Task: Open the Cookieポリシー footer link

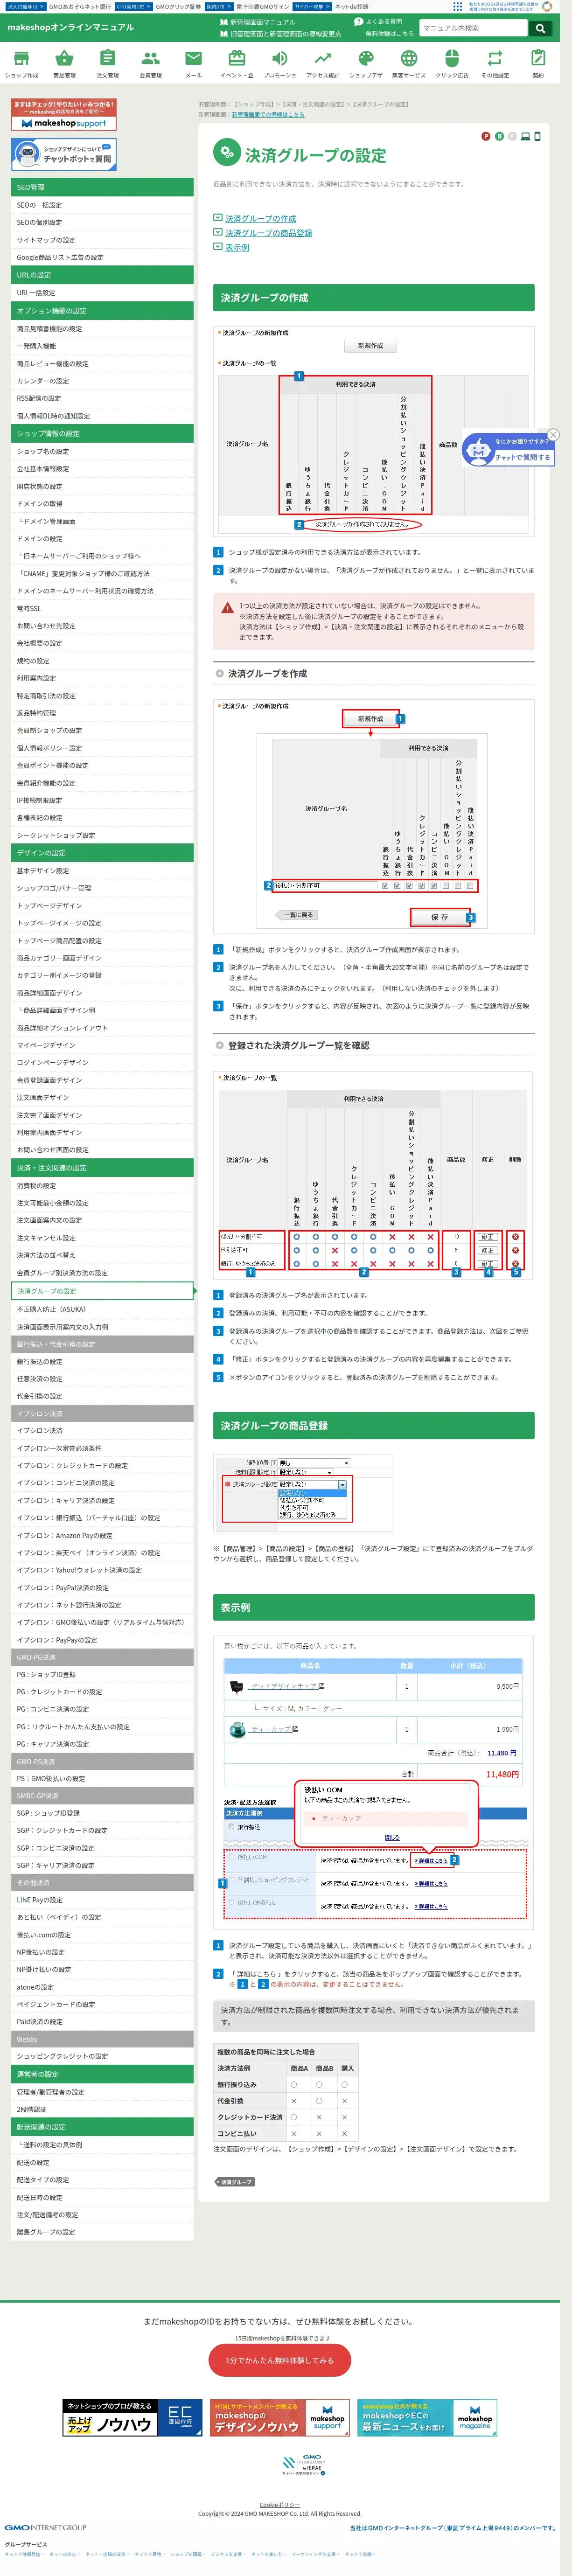Action: (280, 2505)
